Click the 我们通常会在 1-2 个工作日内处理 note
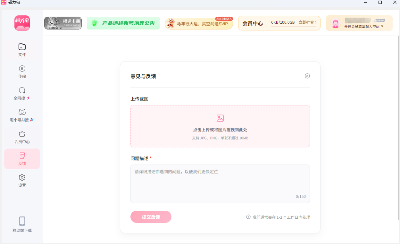This screenshot has height=244, width=400. coord(281,217)
